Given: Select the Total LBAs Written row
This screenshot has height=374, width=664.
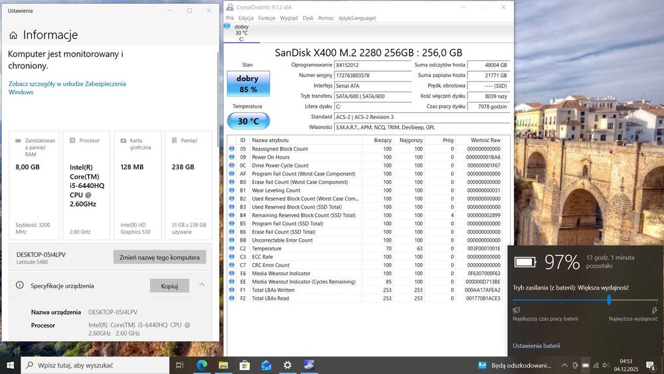Looking at the screenshot, I should pyautogui.click(x=365, y=290).
